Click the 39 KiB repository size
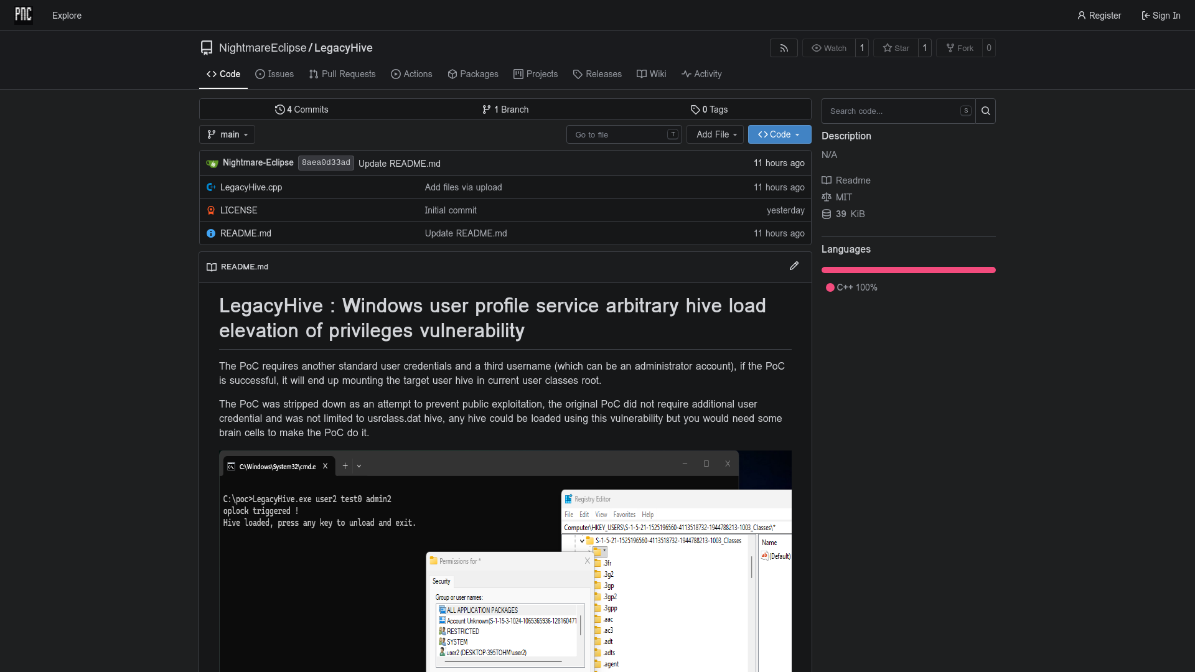1195x672 pixels. click(843, 214)
